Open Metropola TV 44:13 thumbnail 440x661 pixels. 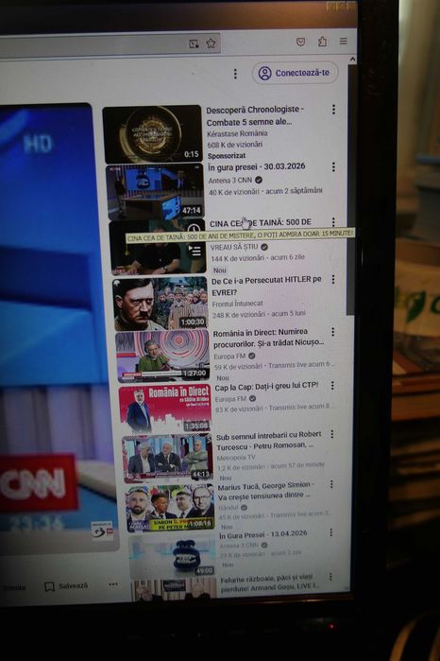167,459
